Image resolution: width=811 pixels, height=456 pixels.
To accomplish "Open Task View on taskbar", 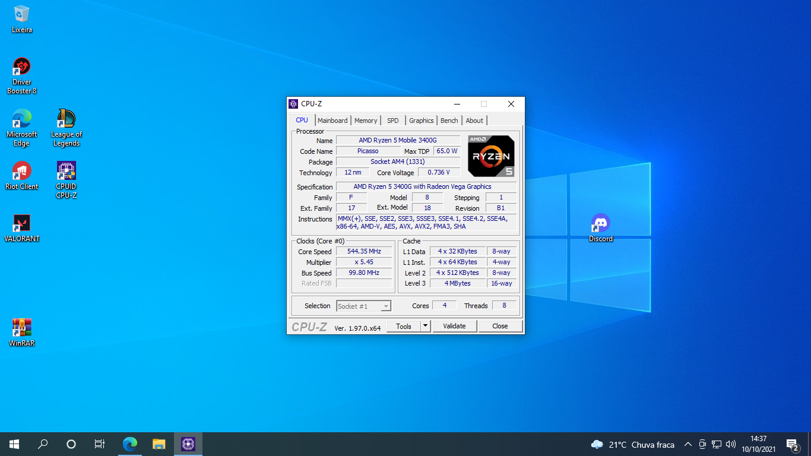I will 100,444.
